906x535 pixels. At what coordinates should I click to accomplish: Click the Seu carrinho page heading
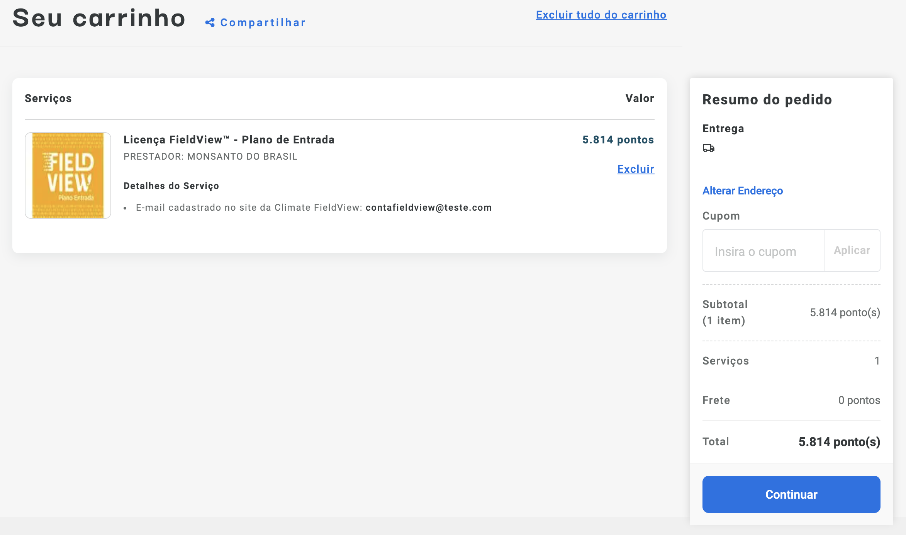pos(99,18)
